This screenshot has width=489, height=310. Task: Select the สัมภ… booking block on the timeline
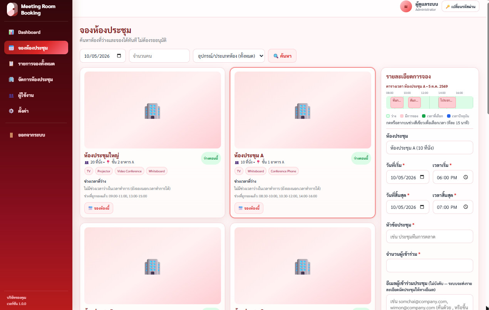[414, 102]
